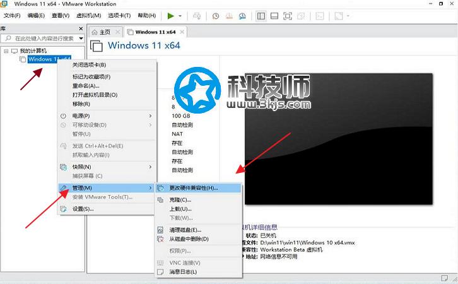The height and width of the screenshot is (284, 458).
Task: Choose 打开虚拟机目录(O) from context menu
Action: pyautogui.click(x=95, y=95)
